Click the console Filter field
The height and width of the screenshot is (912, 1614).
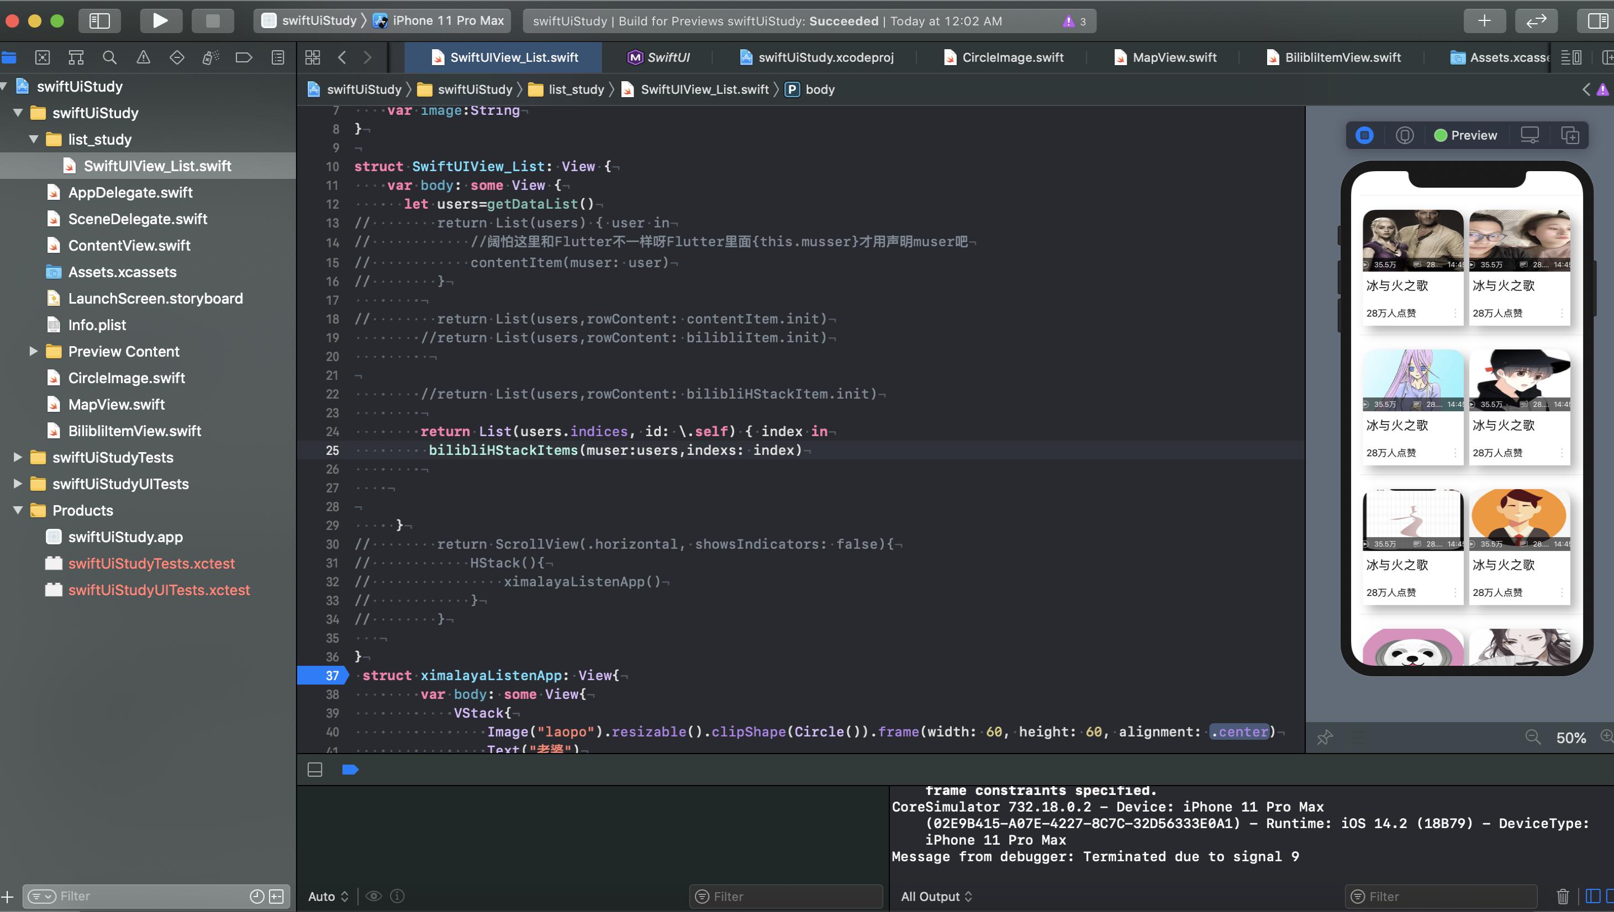click(x=1441, y=897)
